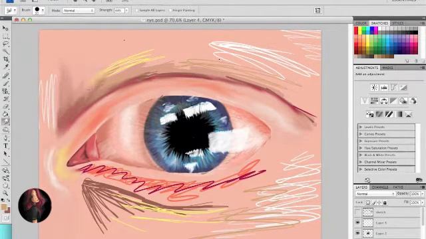The height and width of the screenshot is (239, 426).
Task: Add a Black & White adjustment
Action: pos(393,101)
